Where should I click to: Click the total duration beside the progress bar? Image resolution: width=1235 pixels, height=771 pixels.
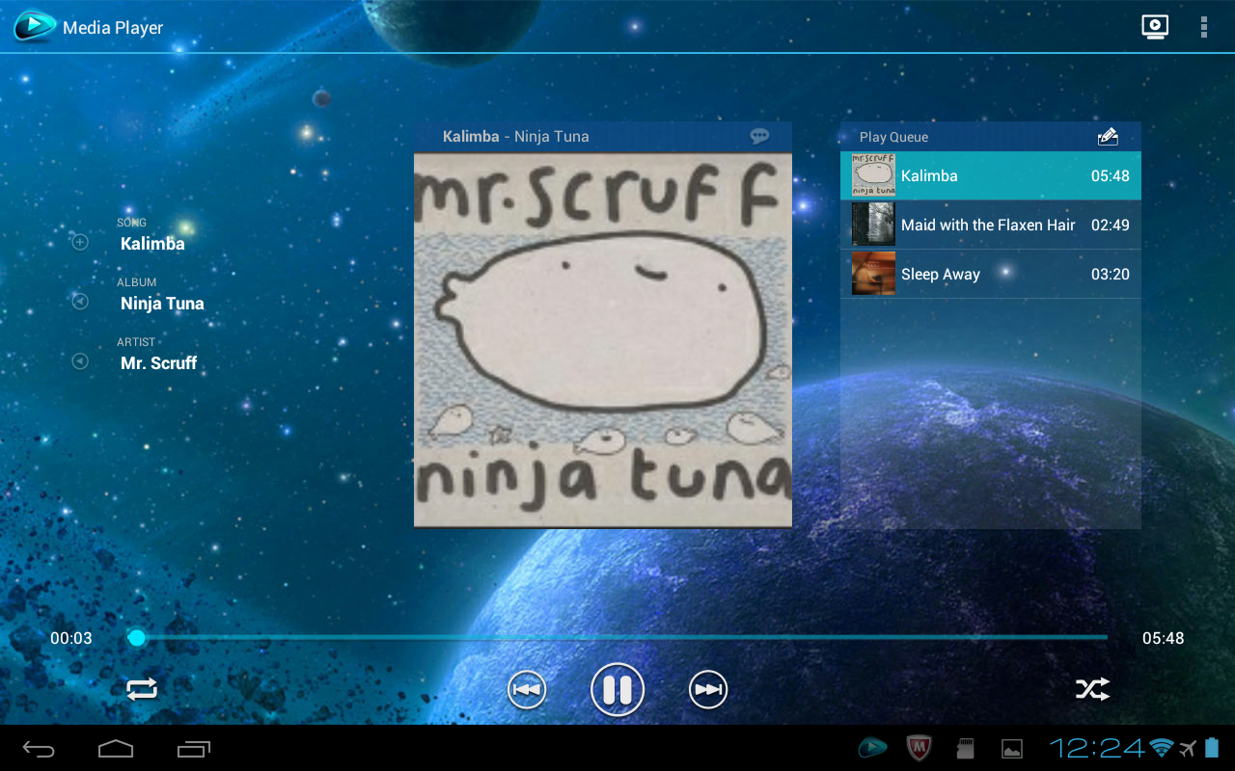coord(1163,638)
